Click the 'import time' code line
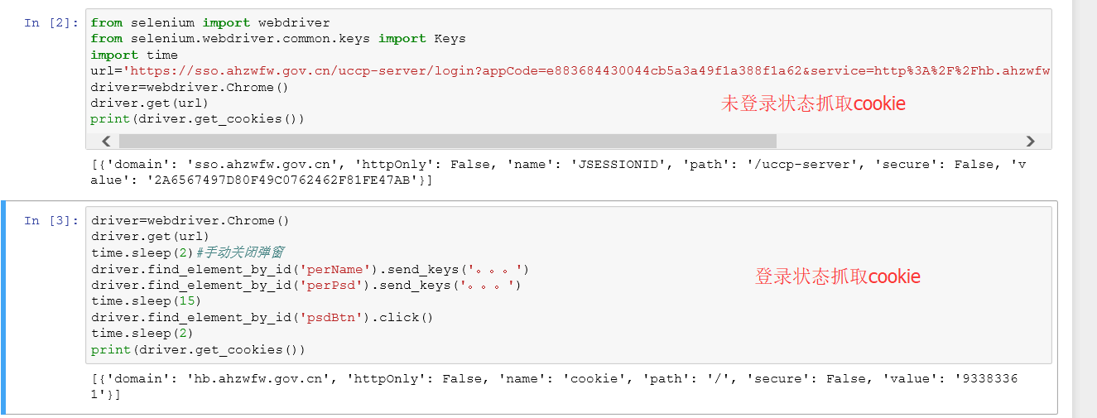This screenshot has width=1097, height=418. 134,55
